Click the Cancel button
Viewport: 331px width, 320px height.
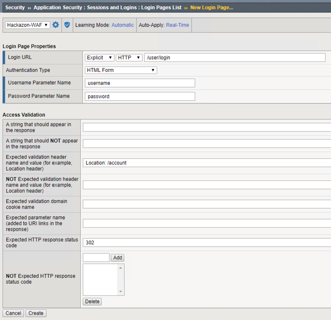point(13,313)
